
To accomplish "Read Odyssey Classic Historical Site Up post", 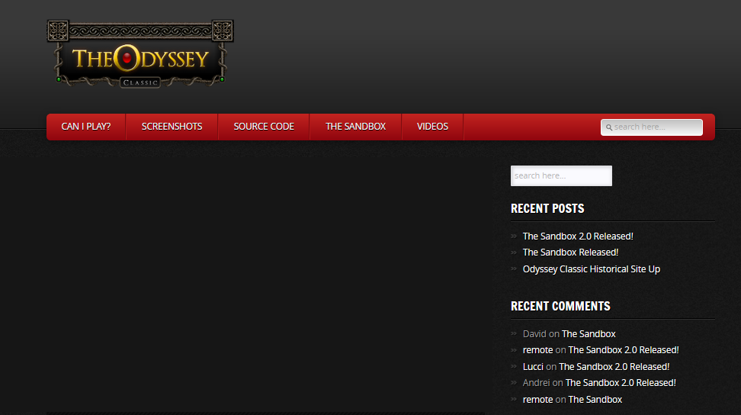I will pos(591,269).
